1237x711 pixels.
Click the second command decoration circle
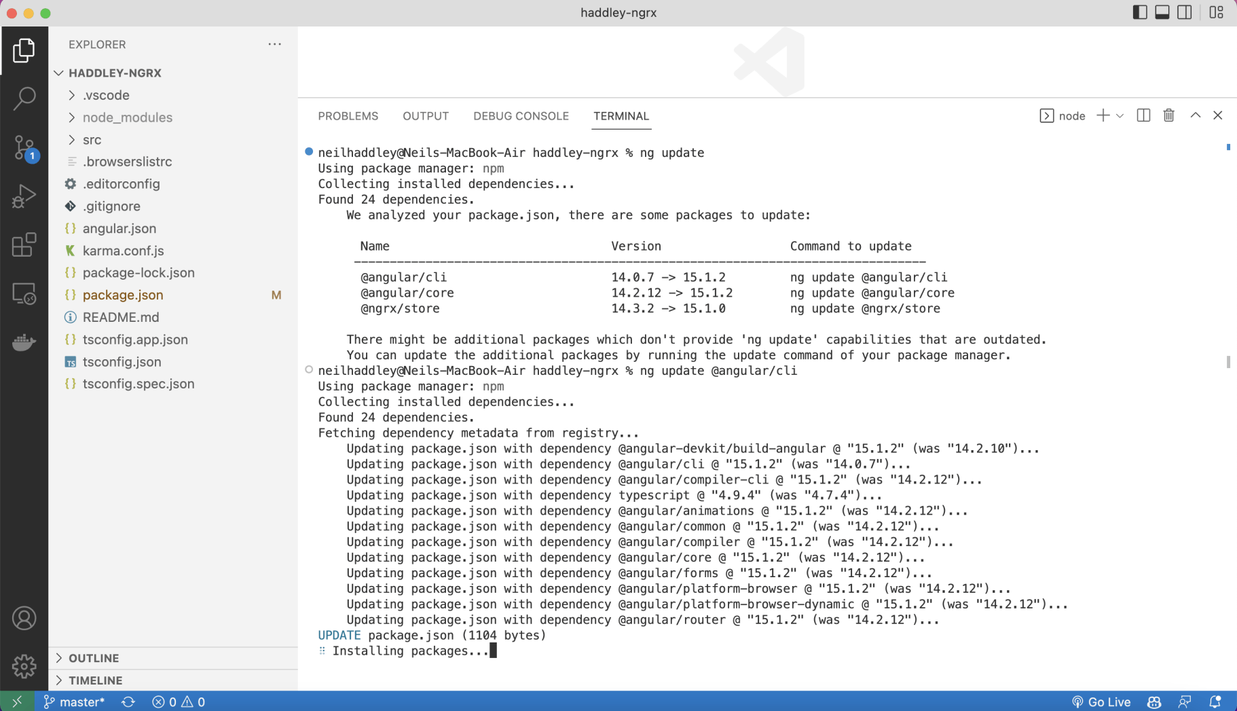click(309, 369)
